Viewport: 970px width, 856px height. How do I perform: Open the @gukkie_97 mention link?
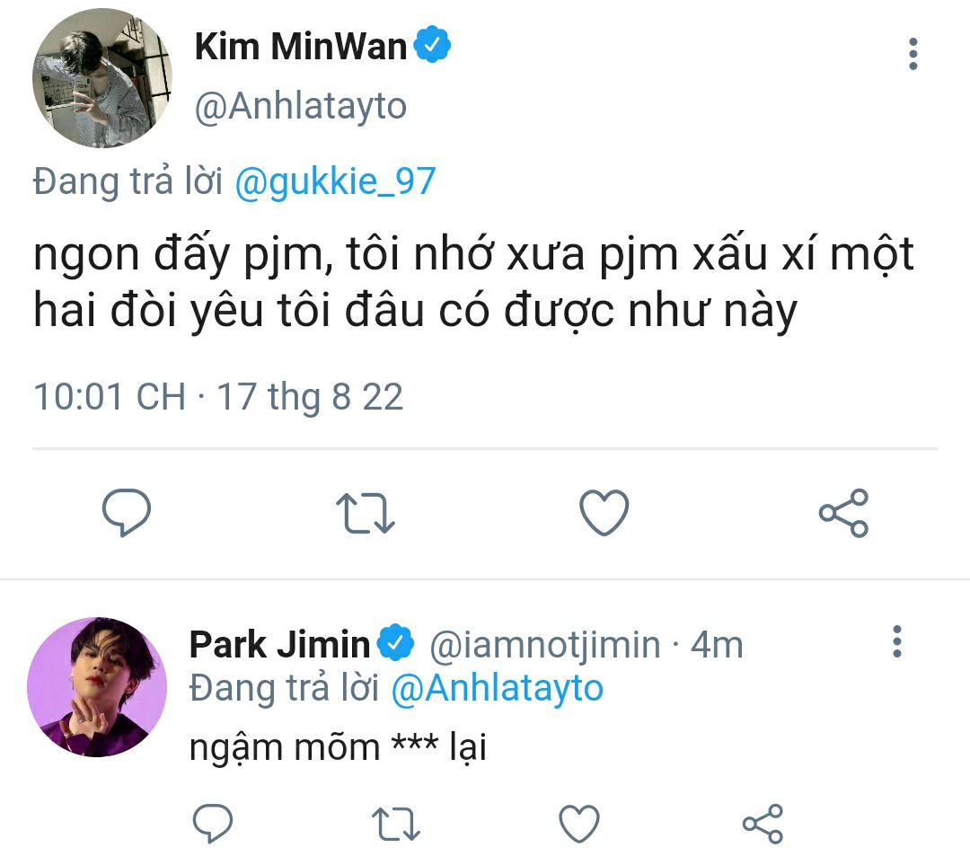click(335, 181)
